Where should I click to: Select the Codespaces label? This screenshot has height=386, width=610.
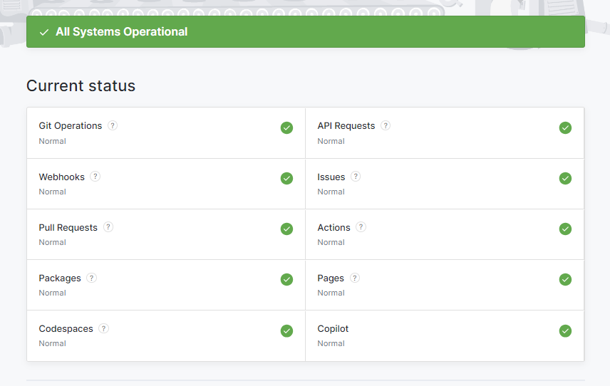pyautogui.click(x=66, y=329)
